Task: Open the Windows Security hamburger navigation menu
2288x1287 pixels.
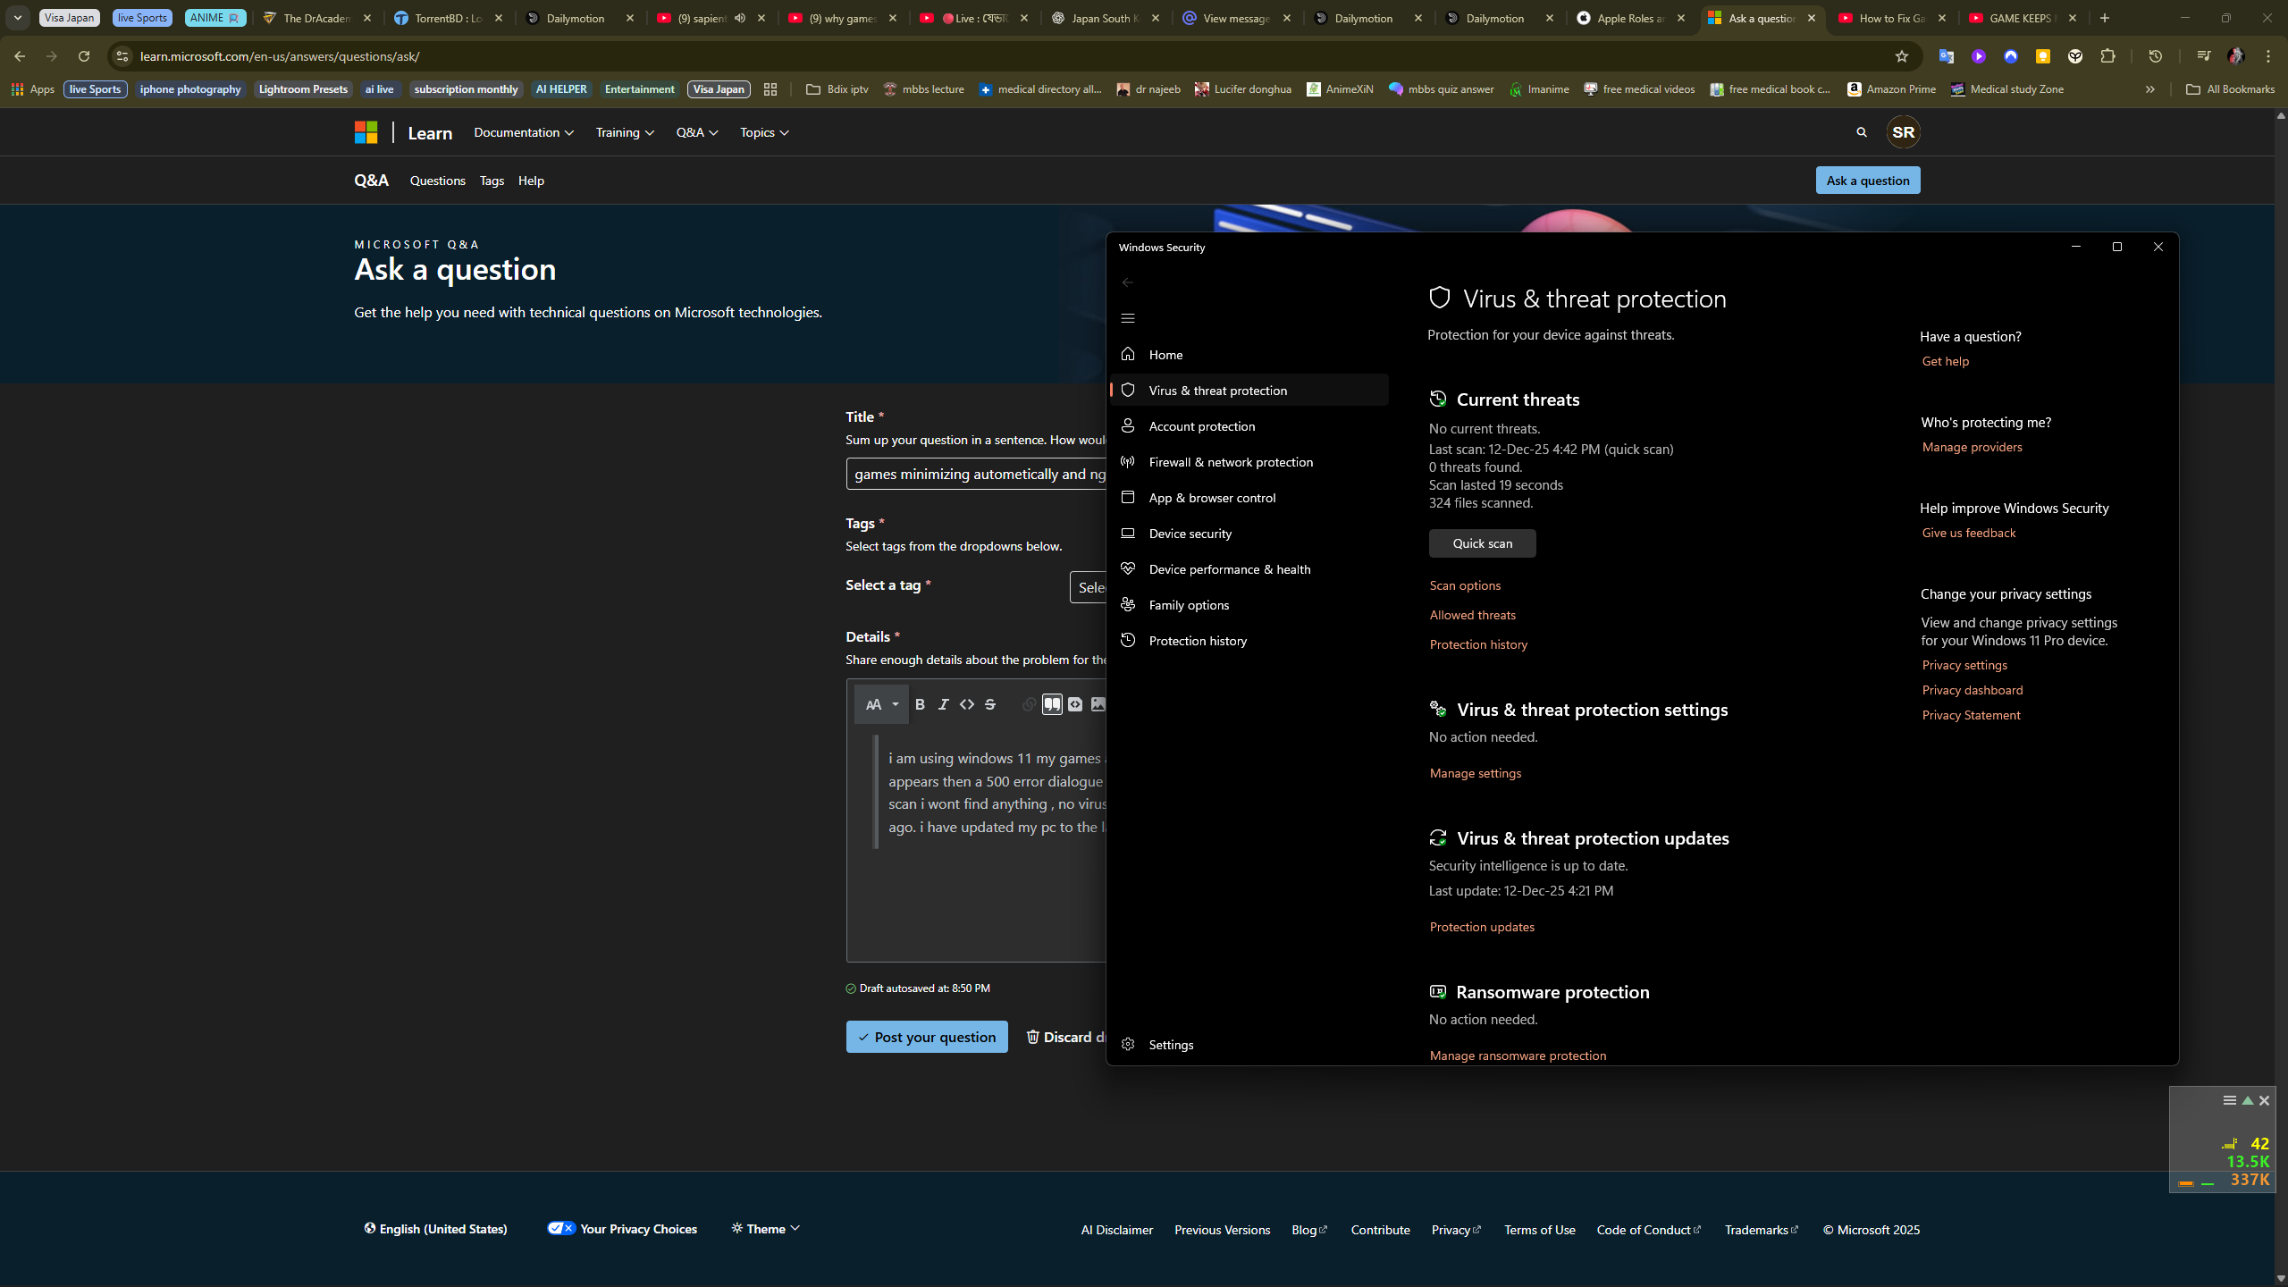Action: point(1128,318)
